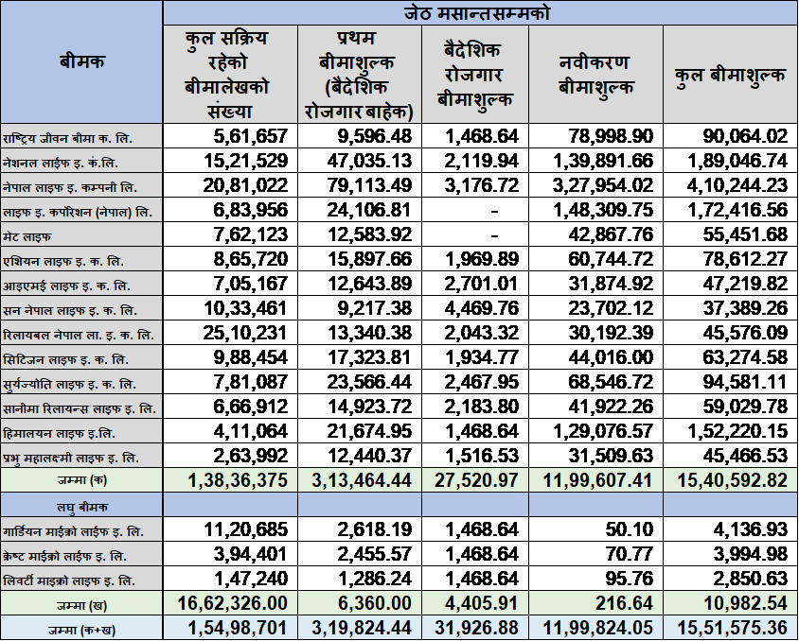
Task: Select cell value 1,89,046.74
Action: click(737, 161)
